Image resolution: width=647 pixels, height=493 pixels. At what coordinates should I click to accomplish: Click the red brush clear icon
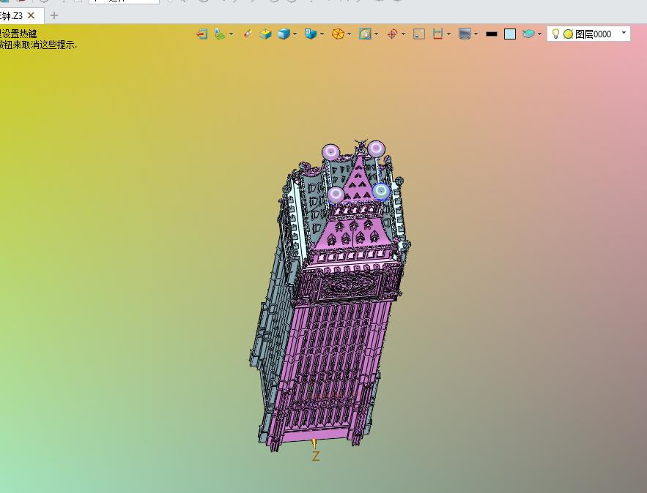(x=247, y=34)
